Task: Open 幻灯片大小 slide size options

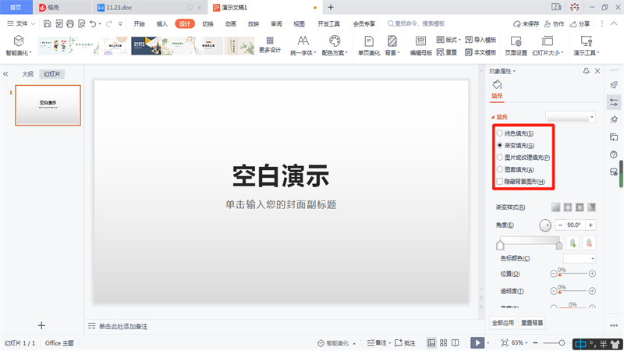Action: tap(548, 46)
